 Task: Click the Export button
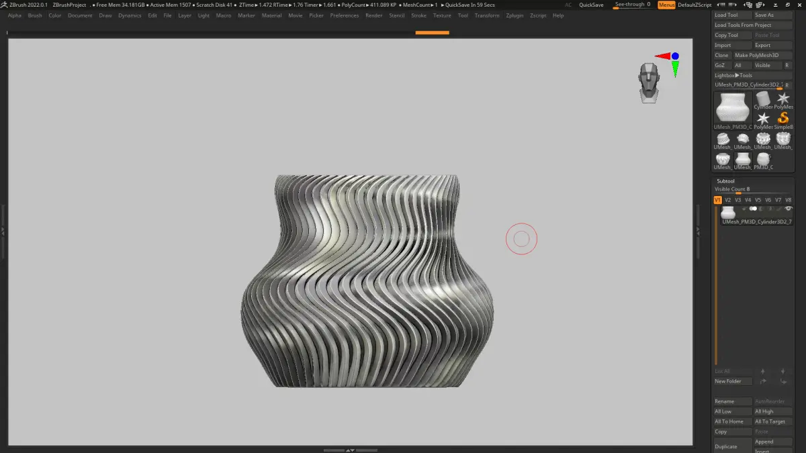click(773, 45)
